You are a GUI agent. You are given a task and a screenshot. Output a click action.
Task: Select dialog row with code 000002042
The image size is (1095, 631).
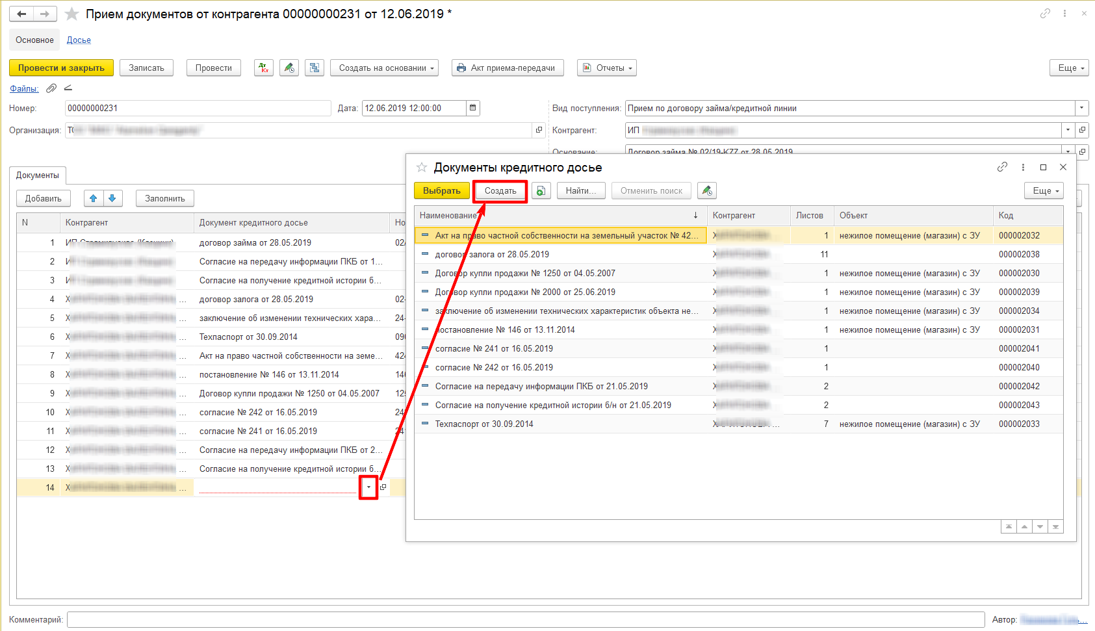pyautogui.click(x=738, y=386)
